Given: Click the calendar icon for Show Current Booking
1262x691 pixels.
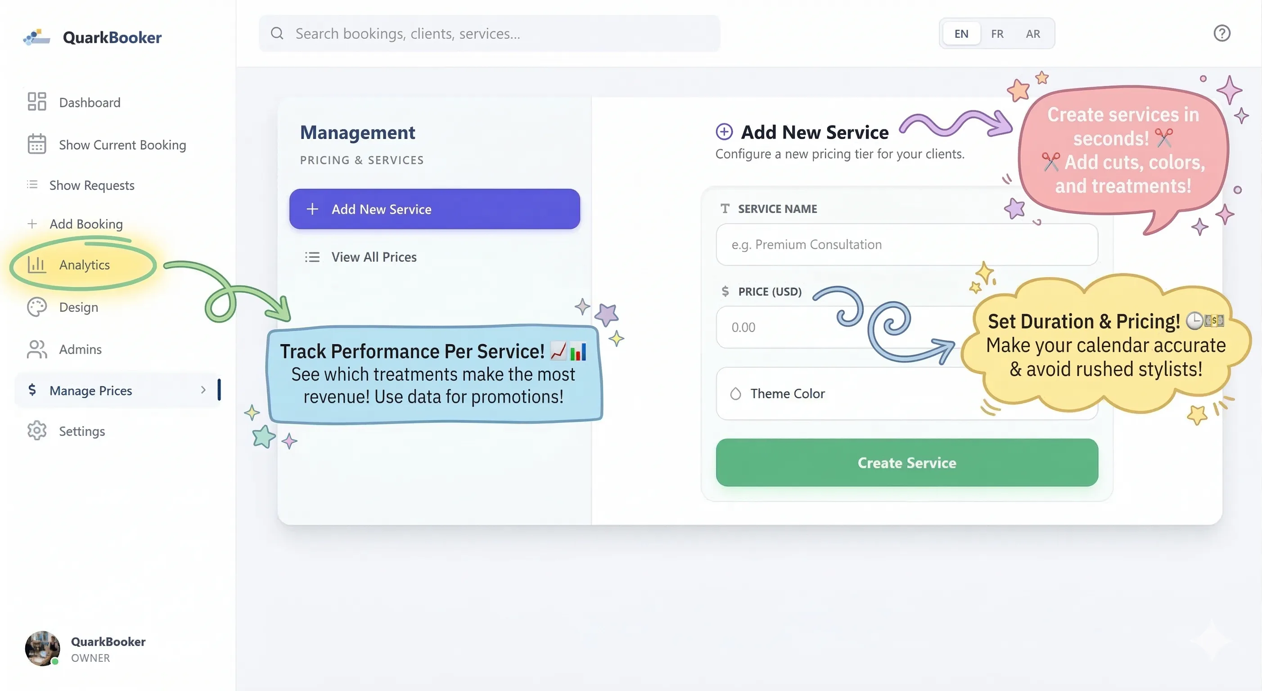Looking at the screenshot, I should click(x=37, y=144).
